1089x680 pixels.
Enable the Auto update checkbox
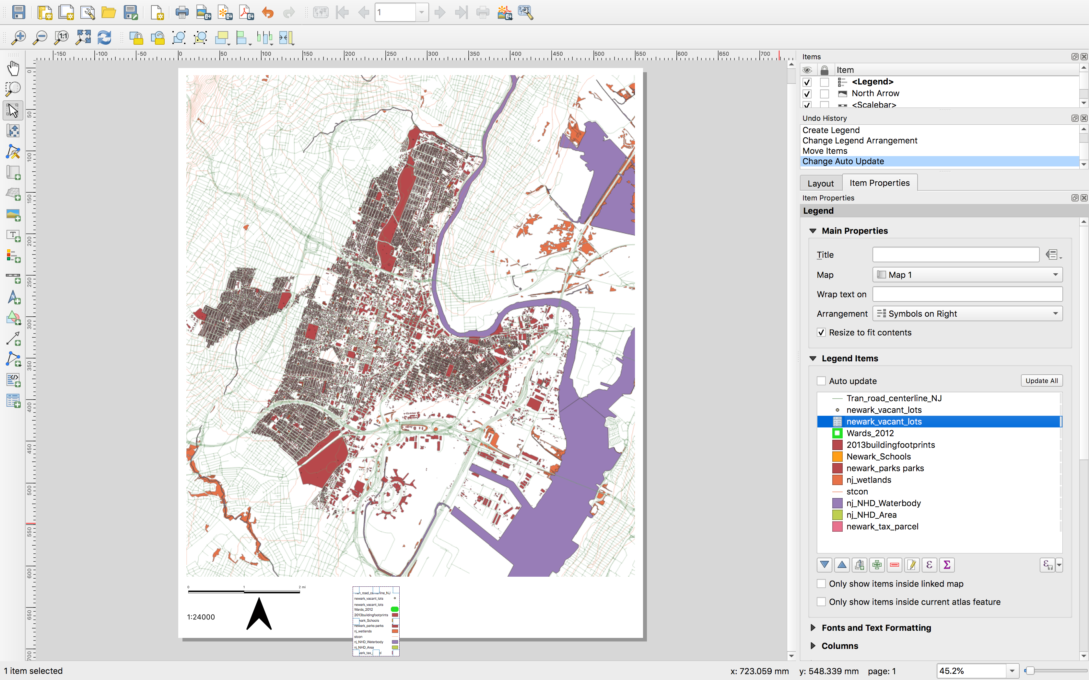point(821,381)
